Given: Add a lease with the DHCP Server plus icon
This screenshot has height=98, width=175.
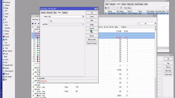Looking at the screenshot, I should (x=106, y=8).
